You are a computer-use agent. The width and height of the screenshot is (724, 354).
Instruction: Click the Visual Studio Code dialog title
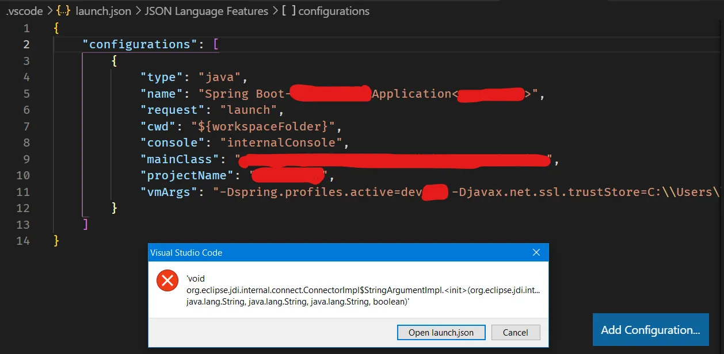(186, 252)
